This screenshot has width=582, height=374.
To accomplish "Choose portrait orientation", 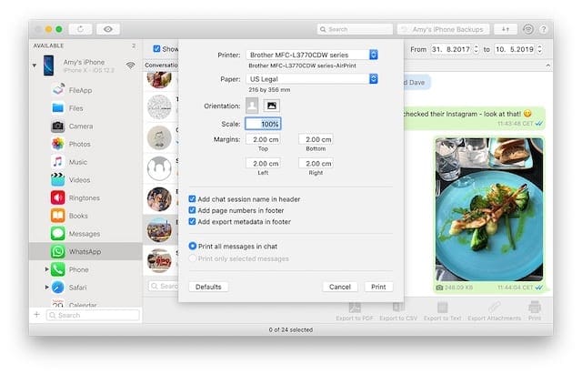I will [252, 106].
